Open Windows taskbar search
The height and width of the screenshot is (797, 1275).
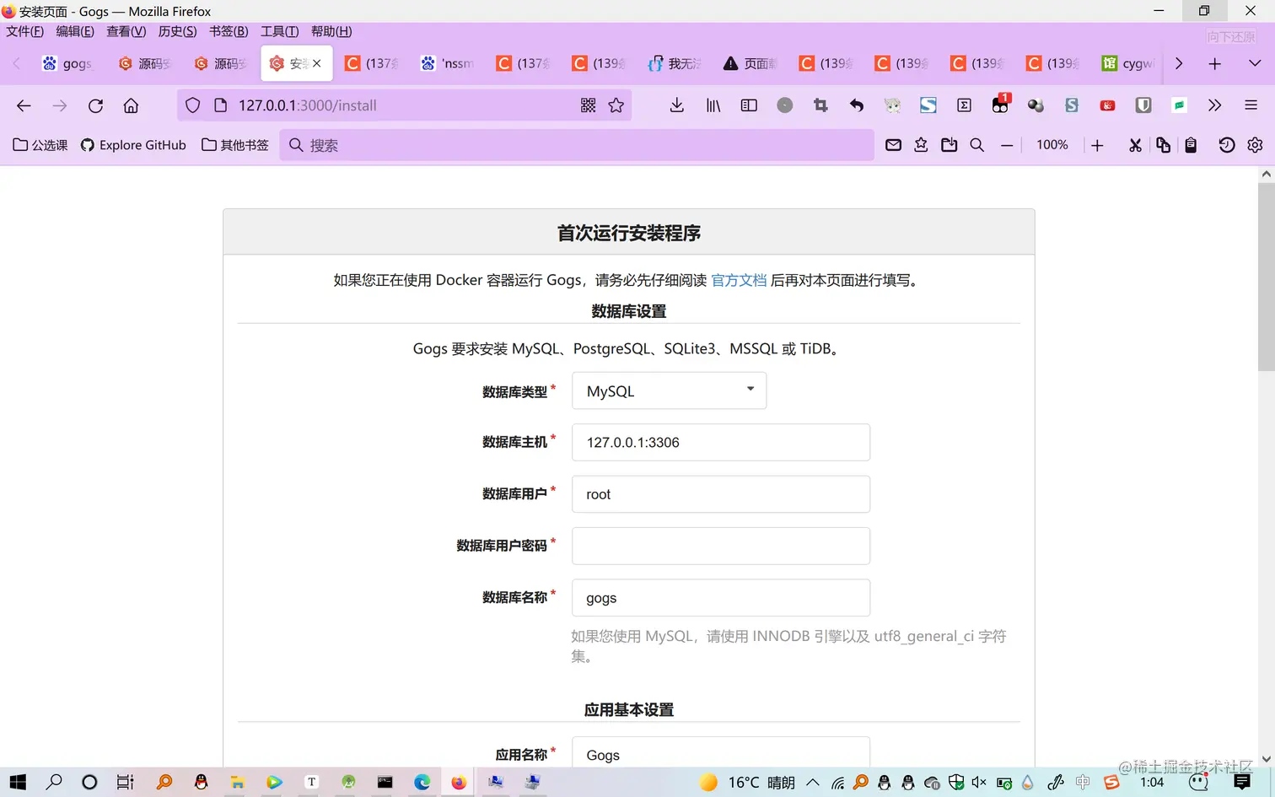coord(54,782)
